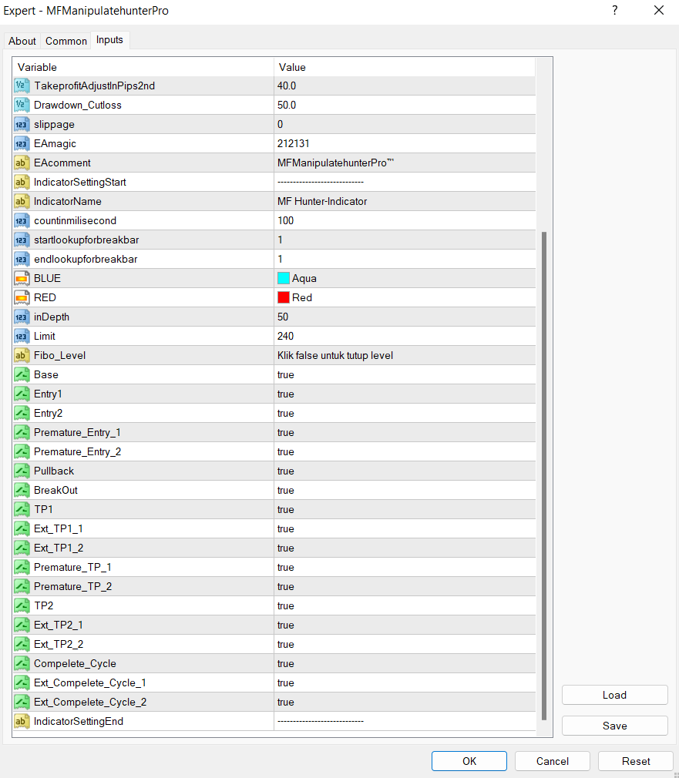The height and width of the screenshot is (778, 679).
Task: Select the Ext_TP1_2 variable name
Action: pyautogui.click(x=59, y=548)
